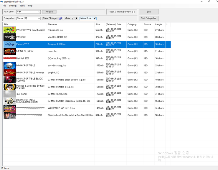The width and height of the screenshot is (218, 170).
Task: Select Diamond and the Sound of a Gun Soht [K].iso
Action: click(x=71, y=115)
